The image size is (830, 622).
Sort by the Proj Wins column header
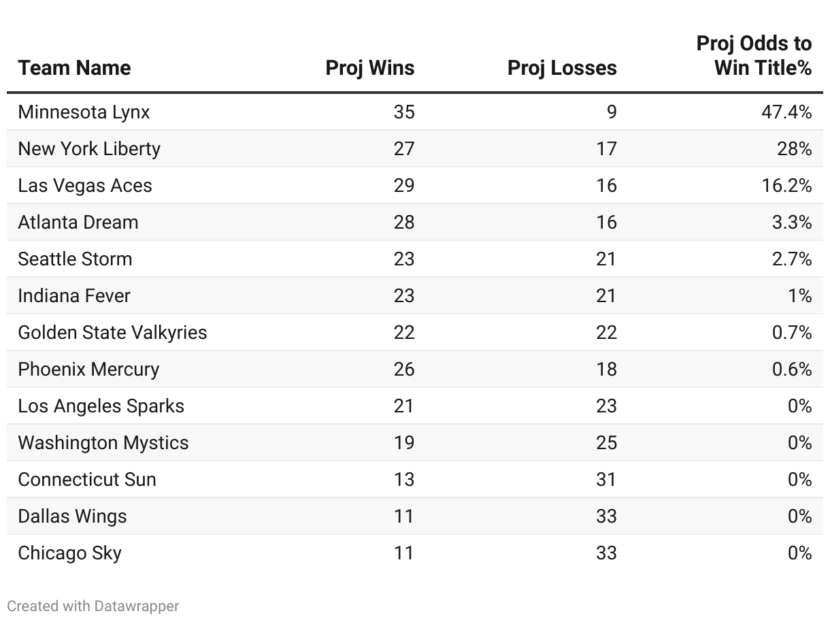[369, 68]
